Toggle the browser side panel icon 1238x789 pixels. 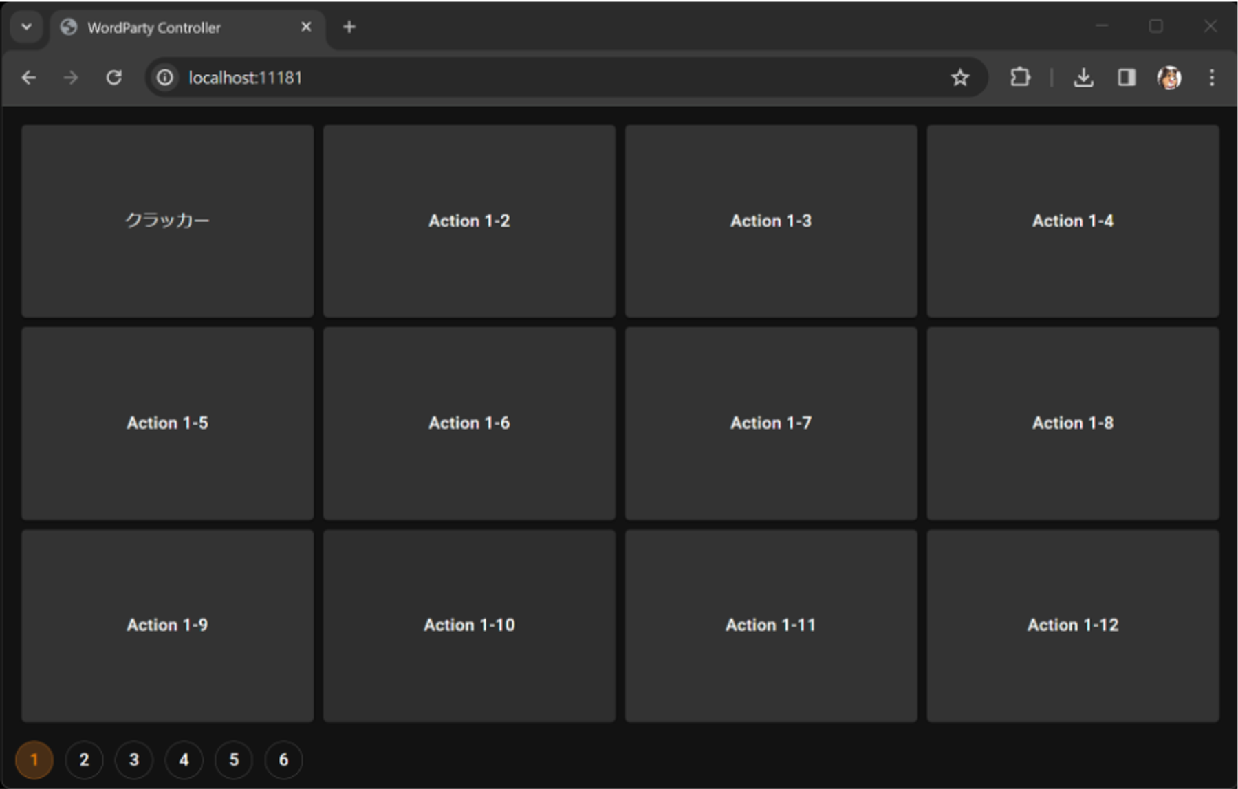click(1126, 78)
